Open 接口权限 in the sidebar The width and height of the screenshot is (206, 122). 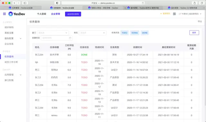[x=9, y=80]
